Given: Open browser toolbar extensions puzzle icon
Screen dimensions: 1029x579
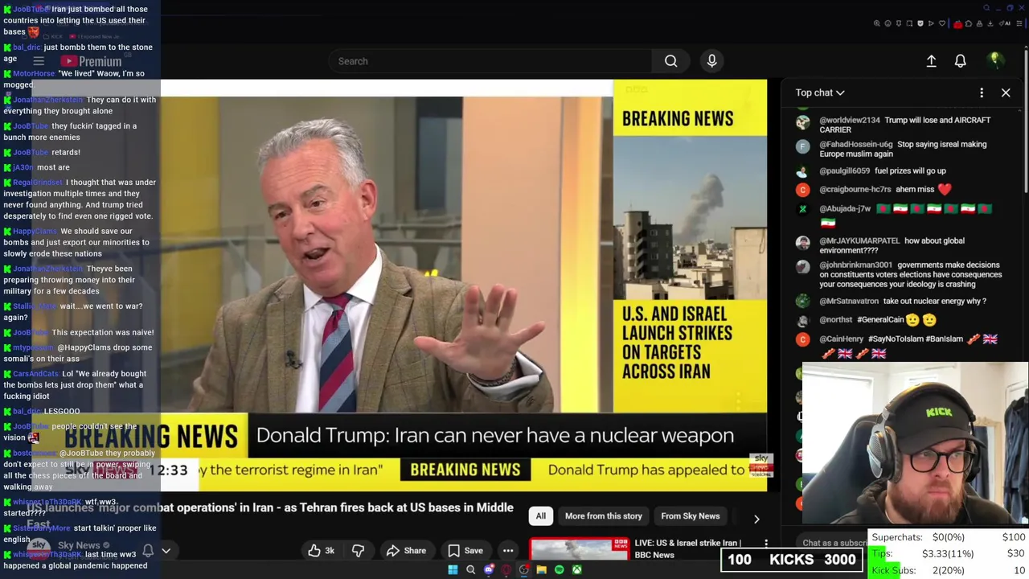Looking at the screenshot, I should 969,23.
